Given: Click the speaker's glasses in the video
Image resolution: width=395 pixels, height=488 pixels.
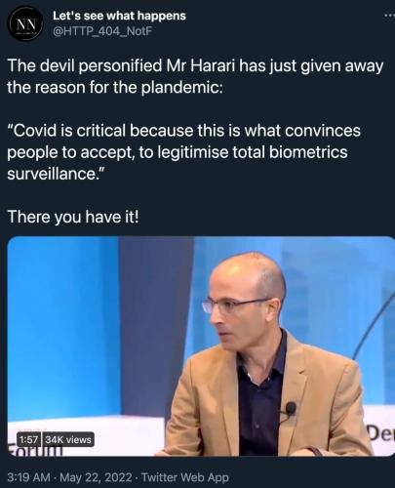Looking at the screenshot, I should point(236,305).
